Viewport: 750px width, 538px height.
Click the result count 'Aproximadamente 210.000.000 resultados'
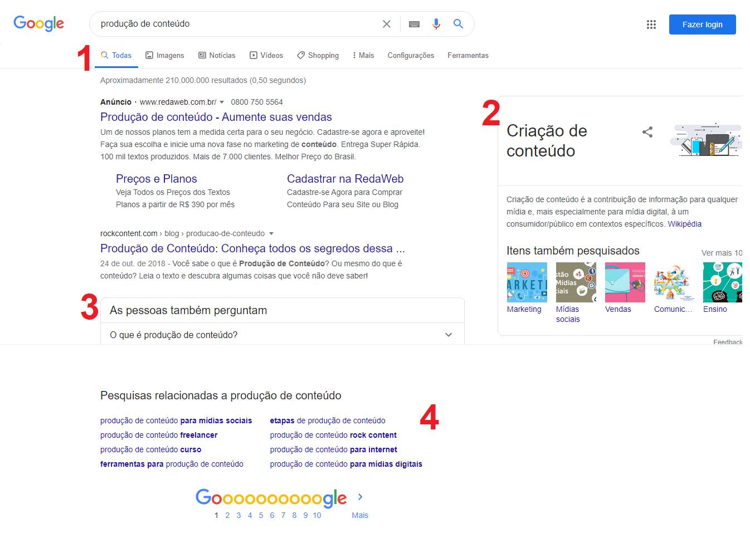click(174, 80)
